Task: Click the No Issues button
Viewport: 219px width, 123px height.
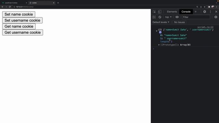Action: tap(179, 22)
